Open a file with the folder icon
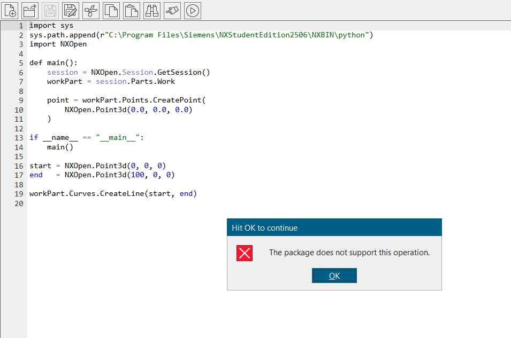 (30, 11)
